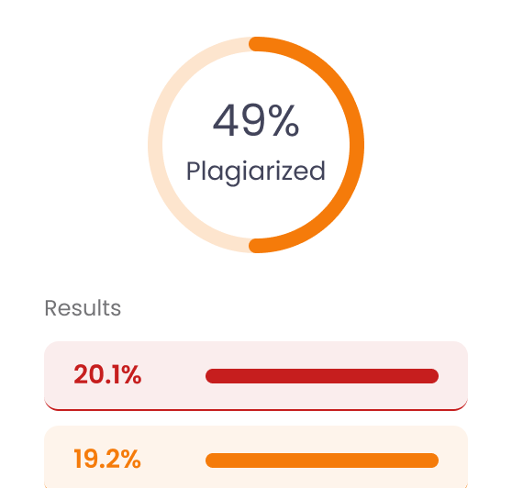Screen dimensions: 512x488
Task: Open the 20.1% result card
Action: click(256, 376)
